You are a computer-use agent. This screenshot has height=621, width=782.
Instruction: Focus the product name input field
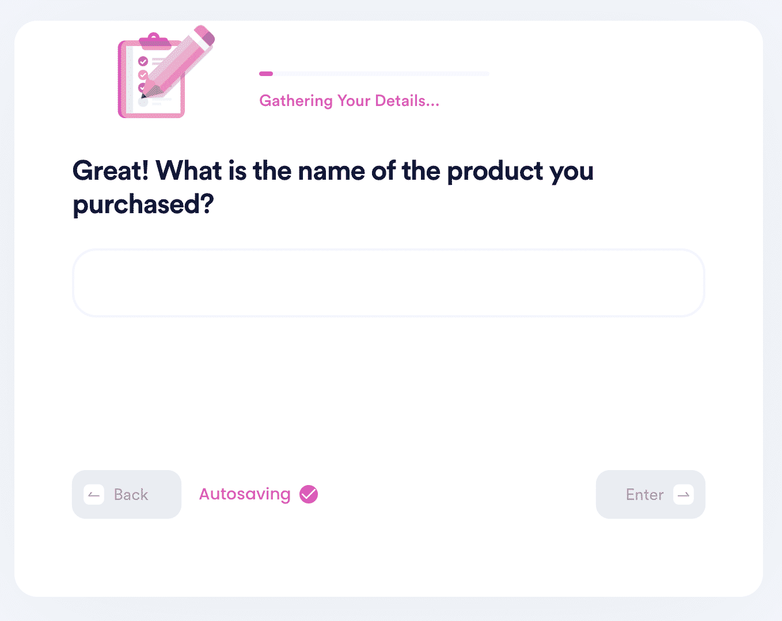pyautogui.click(x=389, y=283)
